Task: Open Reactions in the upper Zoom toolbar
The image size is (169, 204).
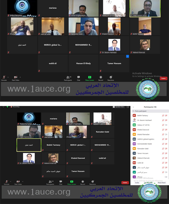Action: (111, 78)
